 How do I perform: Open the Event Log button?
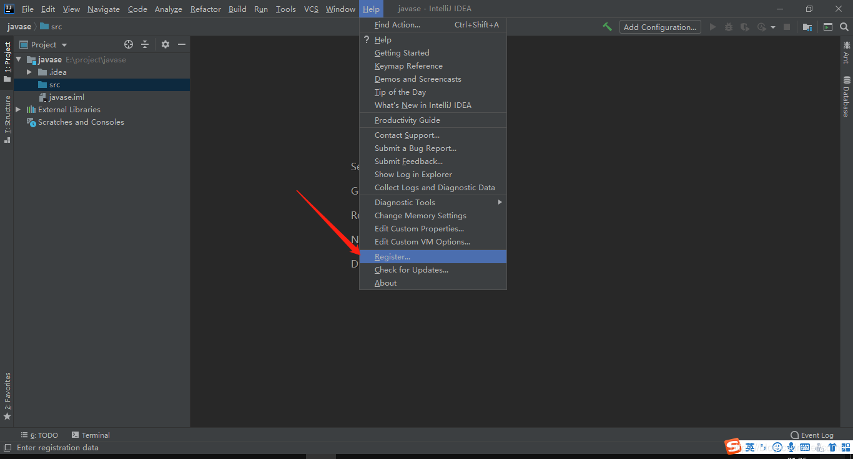[812, 435]
